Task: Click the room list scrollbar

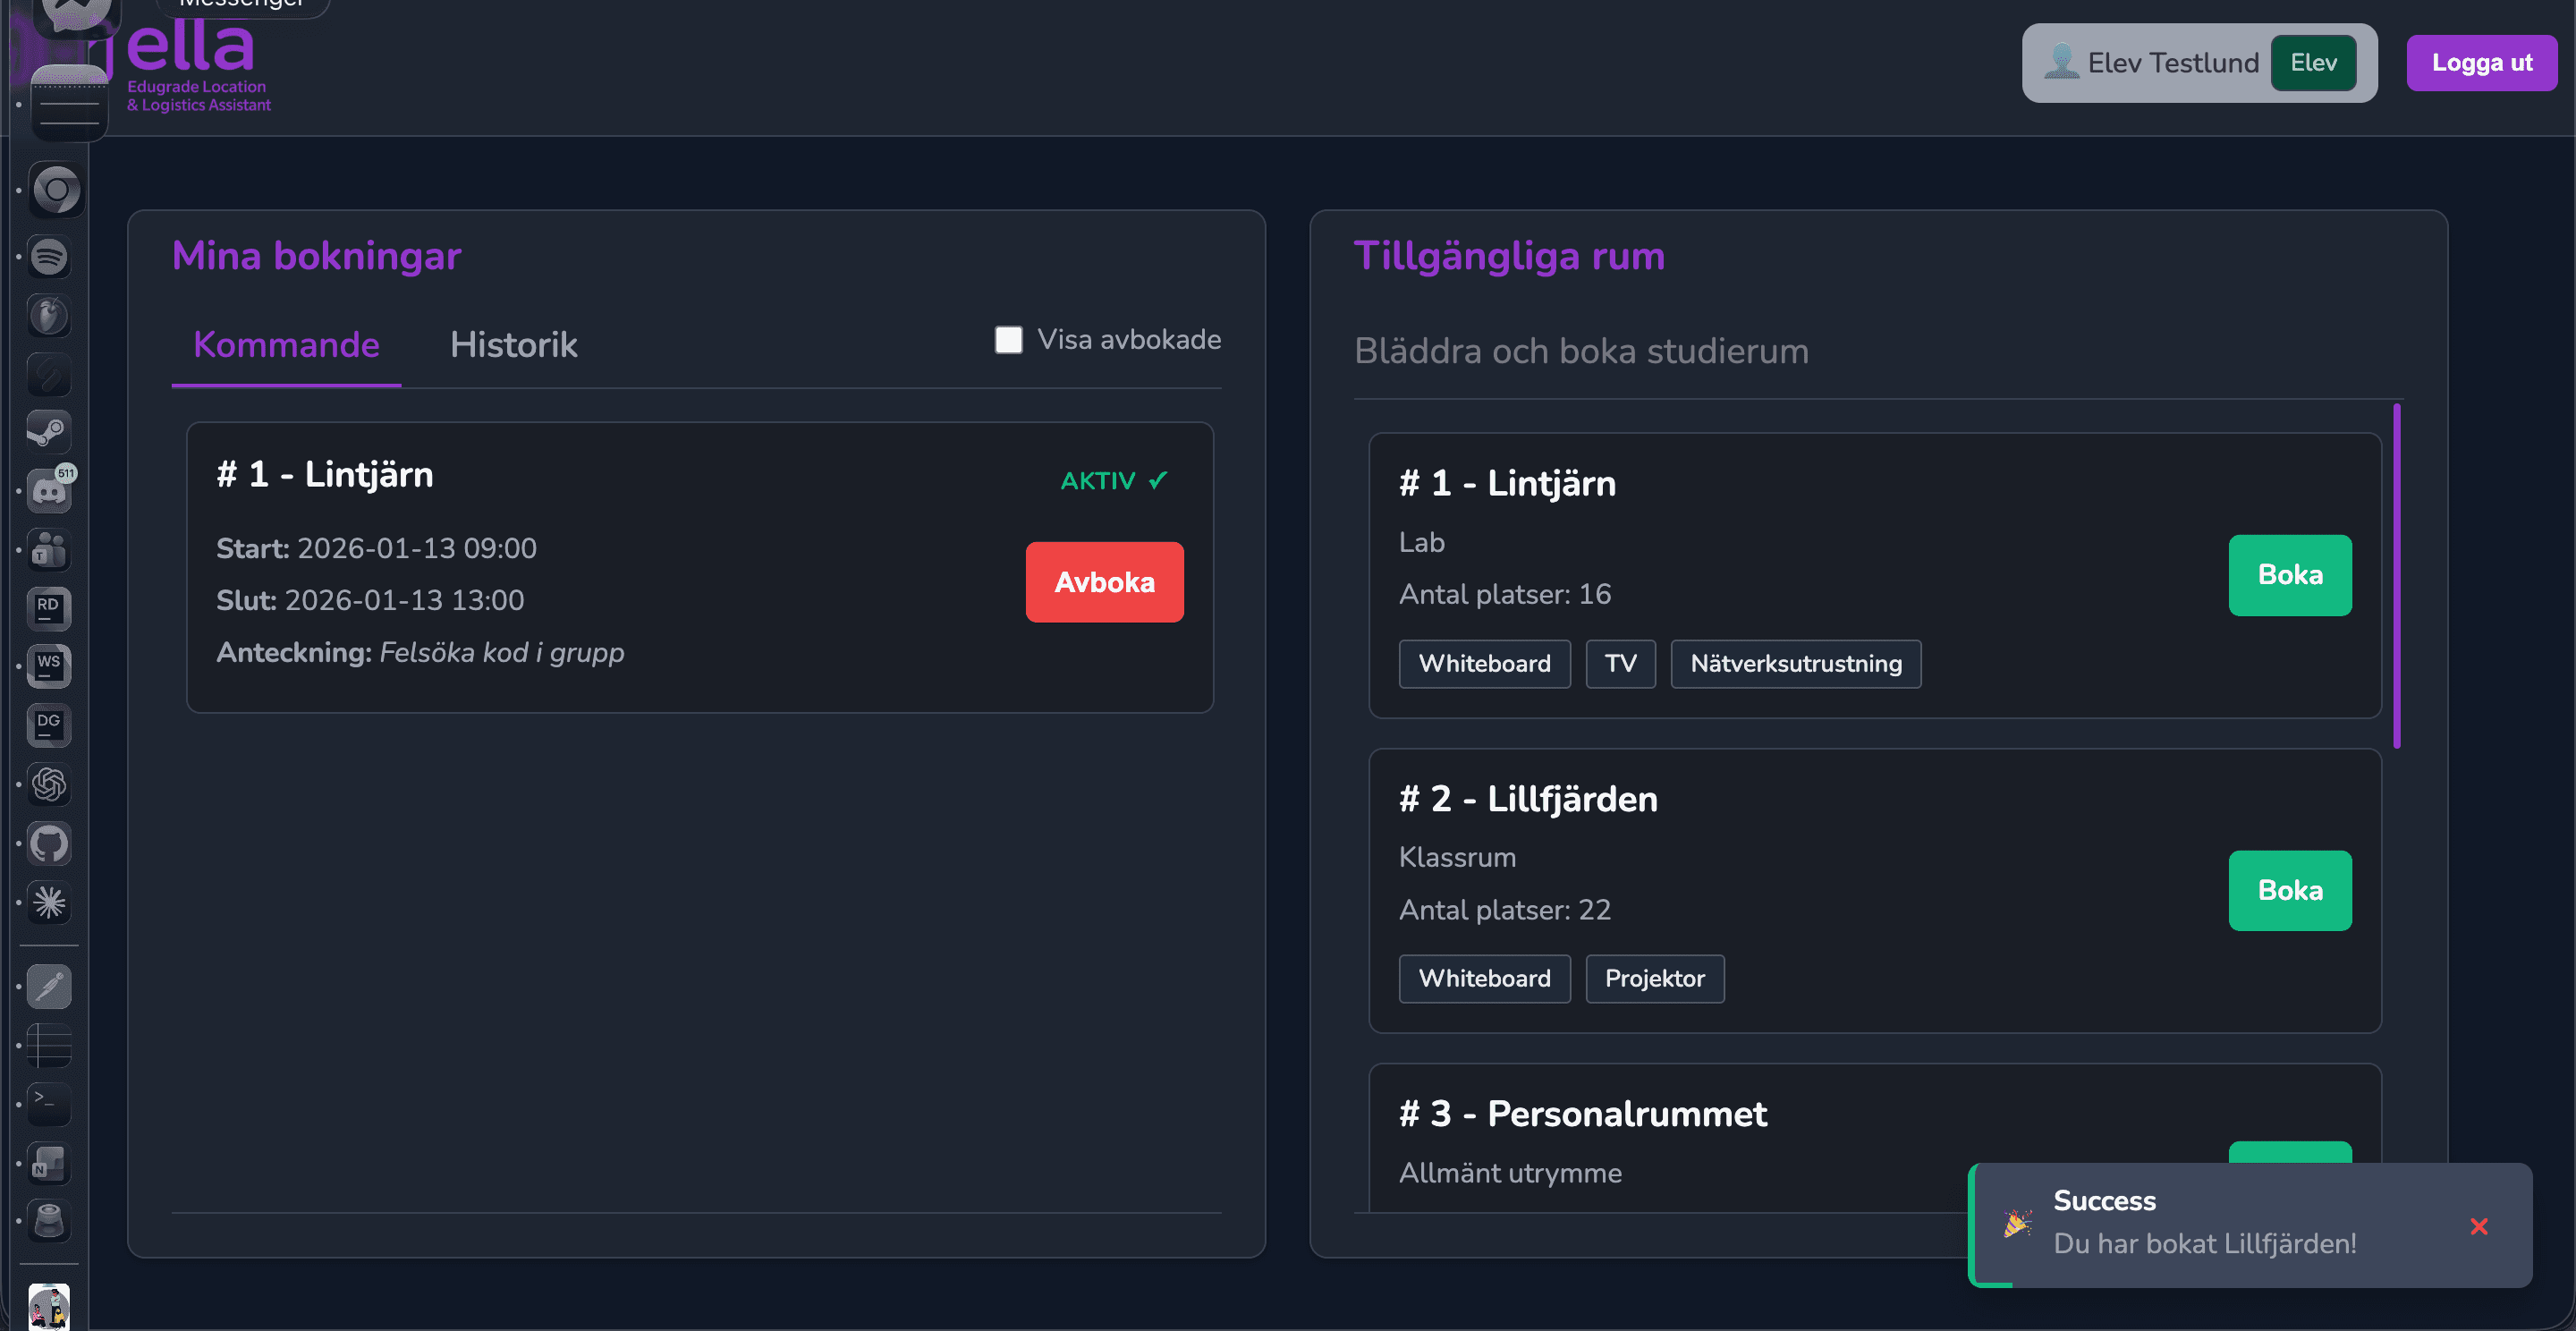Action: click(x=2396, y=575)
